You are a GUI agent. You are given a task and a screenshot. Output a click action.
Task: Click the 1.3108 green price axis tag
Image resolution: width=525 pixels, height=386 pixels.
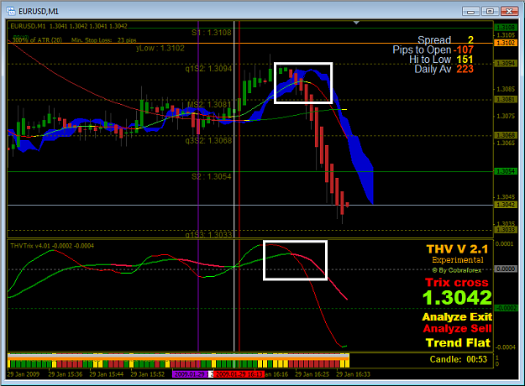[x=505, y=28]
